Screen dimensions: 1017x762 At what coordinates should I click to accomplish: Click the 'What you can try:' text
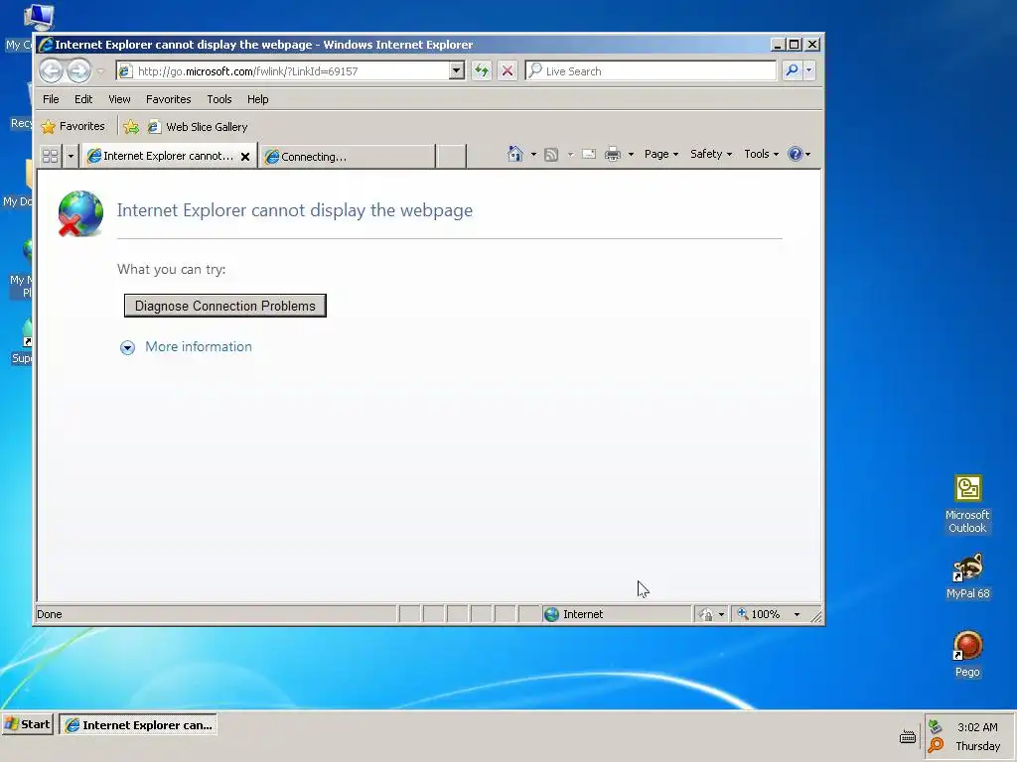[x=171, y=269]
